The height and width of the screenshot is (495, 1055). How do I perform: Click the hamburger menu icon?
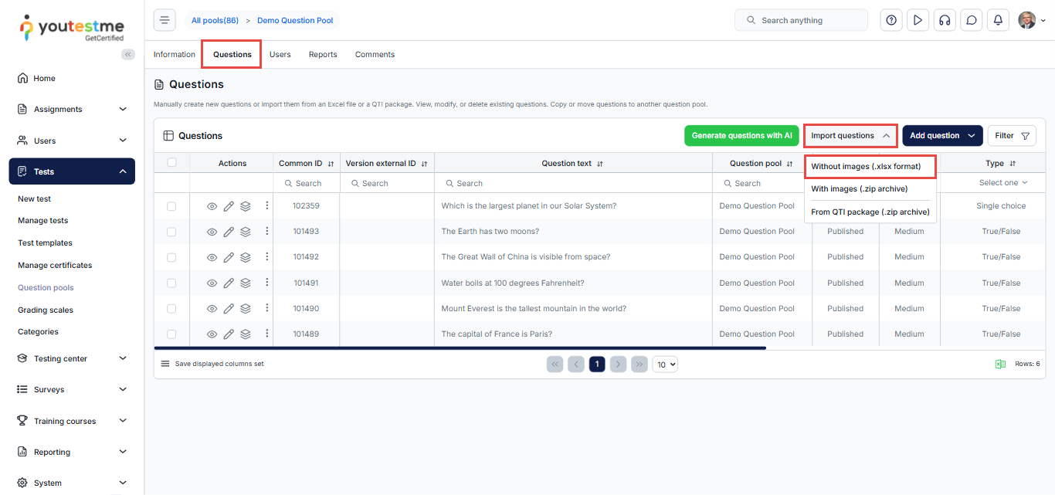(x=165, y=21)
